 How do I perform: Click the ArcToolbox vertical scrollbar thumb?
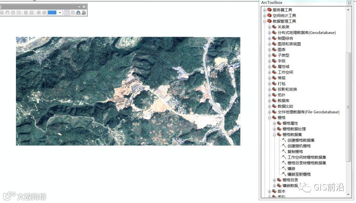coord(348,107)
